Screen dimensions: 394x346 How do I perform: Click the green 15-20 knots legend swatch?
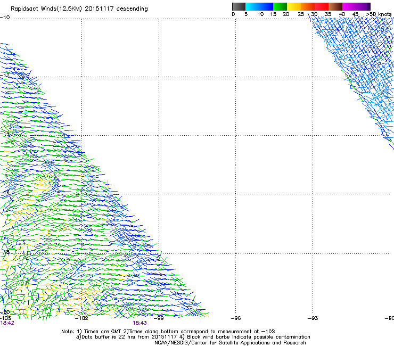280,6
